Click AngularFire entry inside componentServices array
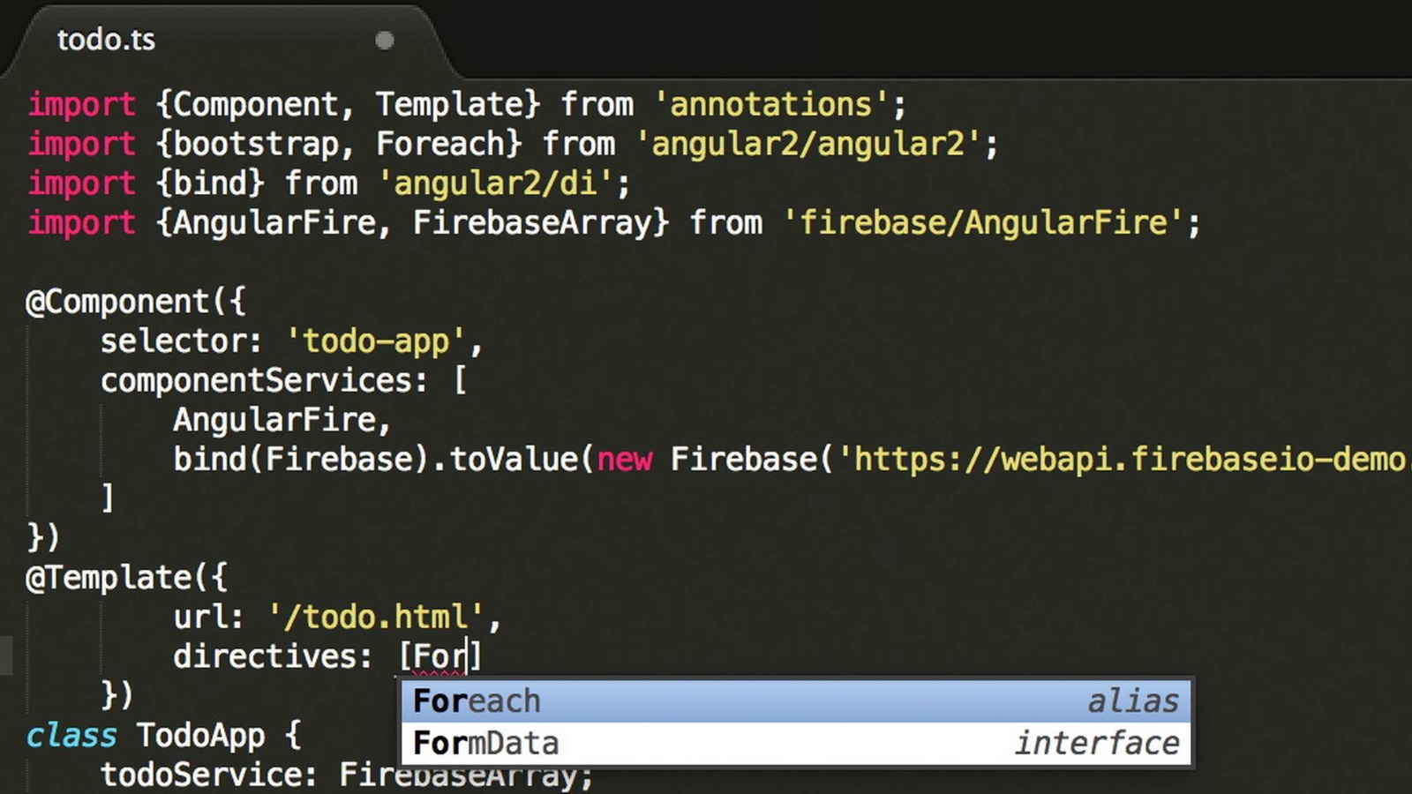1412x794 pixels. 274,420
